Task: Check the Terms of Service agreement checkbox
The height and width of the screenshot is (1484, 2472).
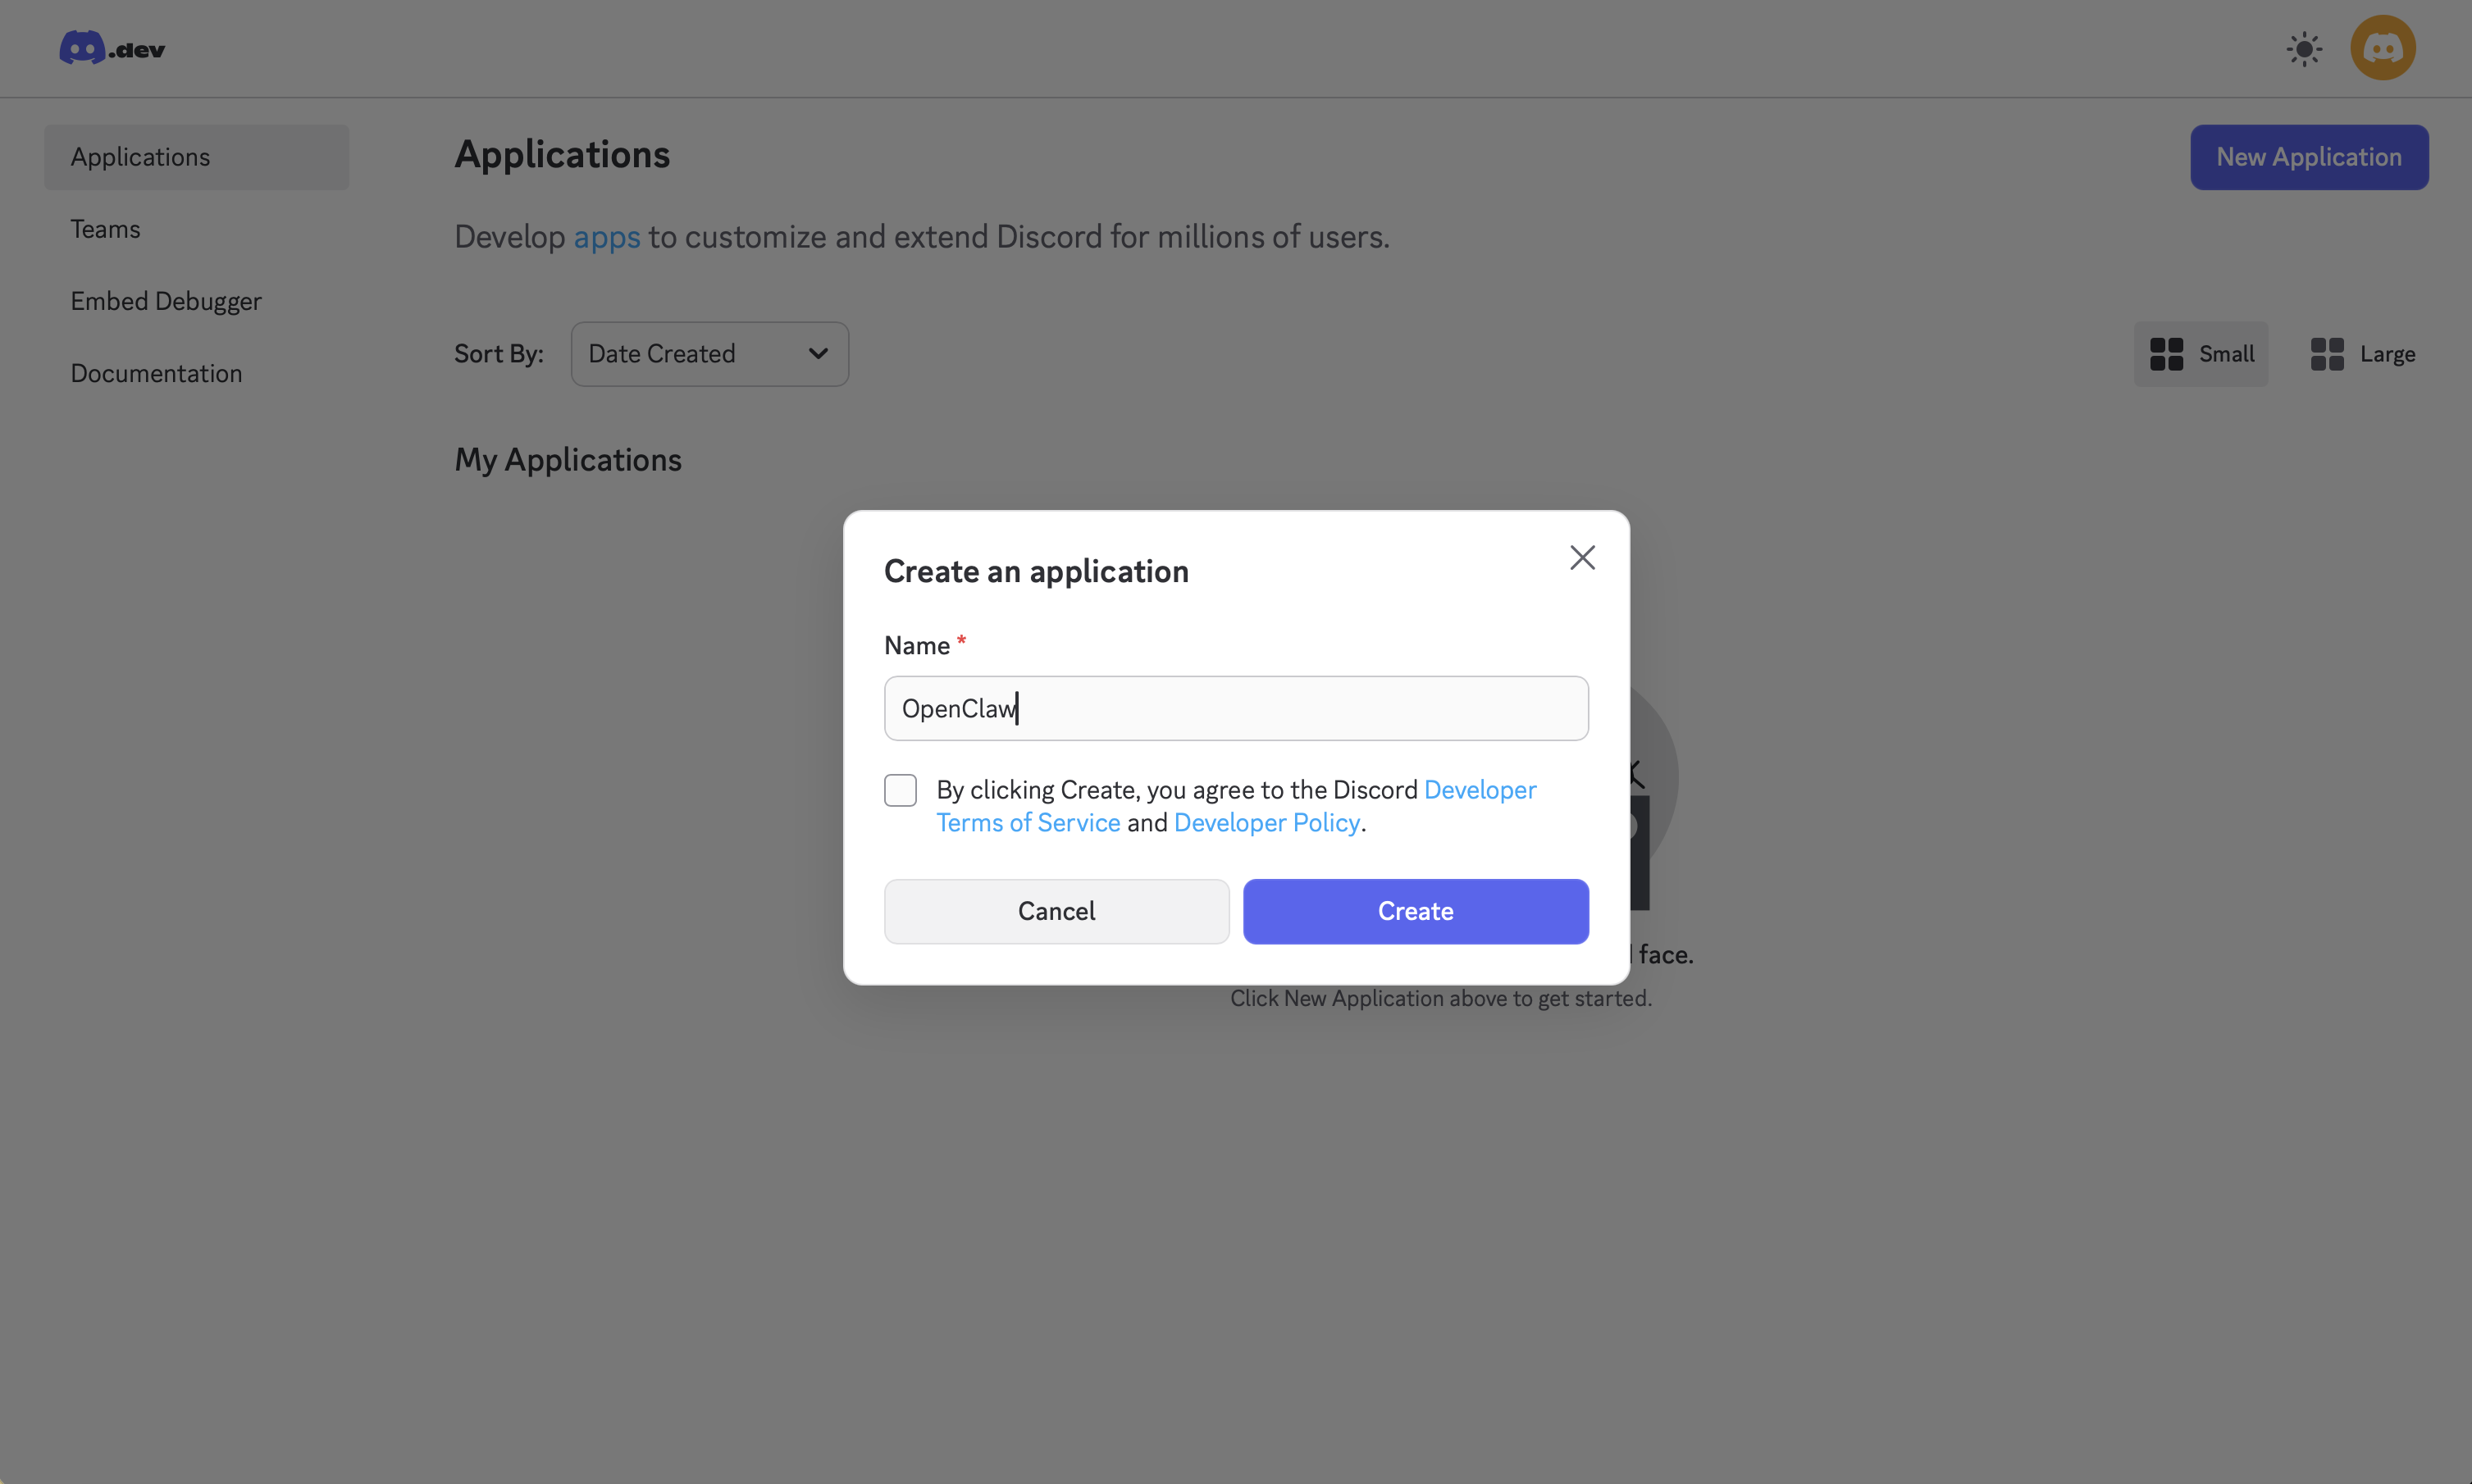Action: point(901,790)
